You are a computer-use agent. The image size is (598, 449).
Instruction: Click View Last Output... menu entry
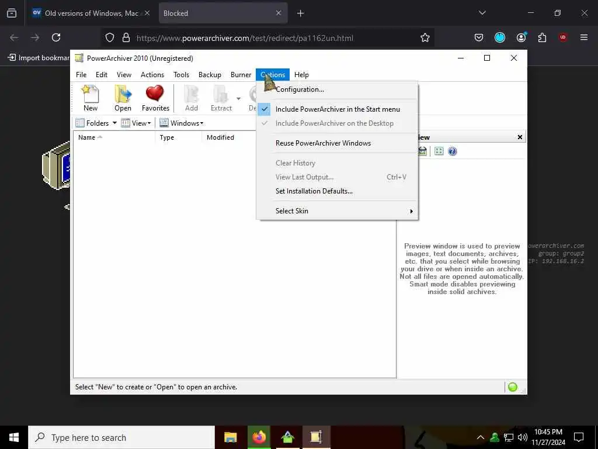(337, 177)
